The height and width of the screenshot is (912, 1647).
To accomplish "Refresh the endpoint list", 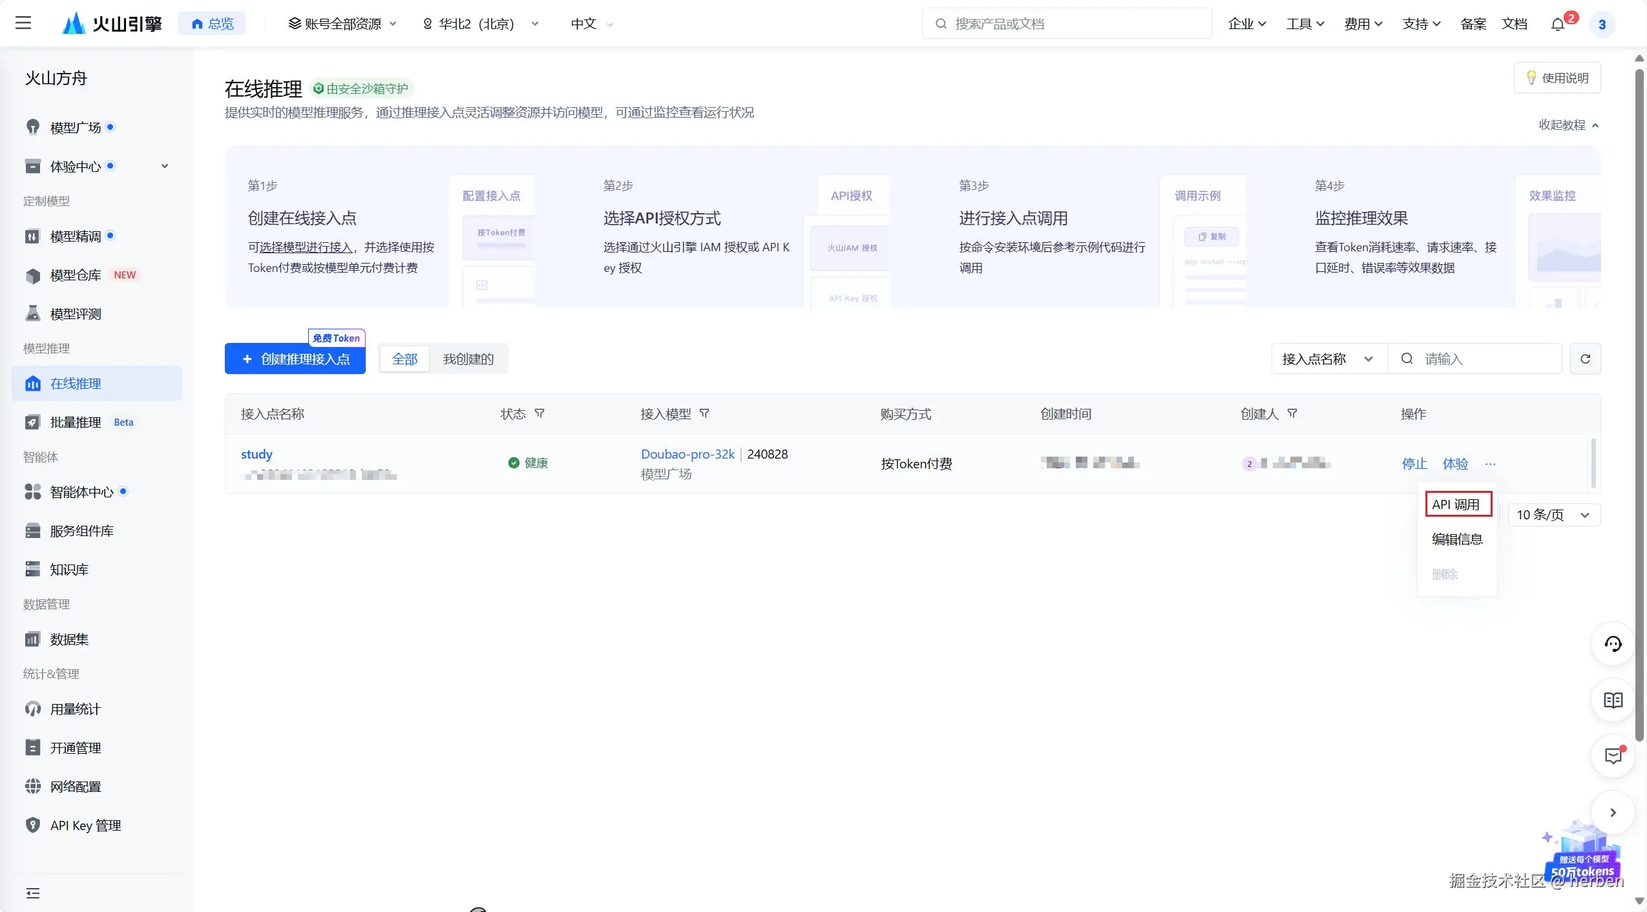I will (1585, 359).
